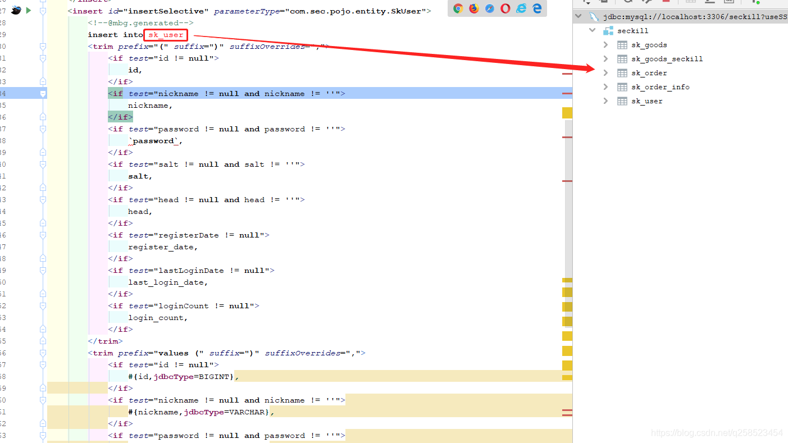Click the sk_user text in red highlight box
788x443 pixels.
165,34
